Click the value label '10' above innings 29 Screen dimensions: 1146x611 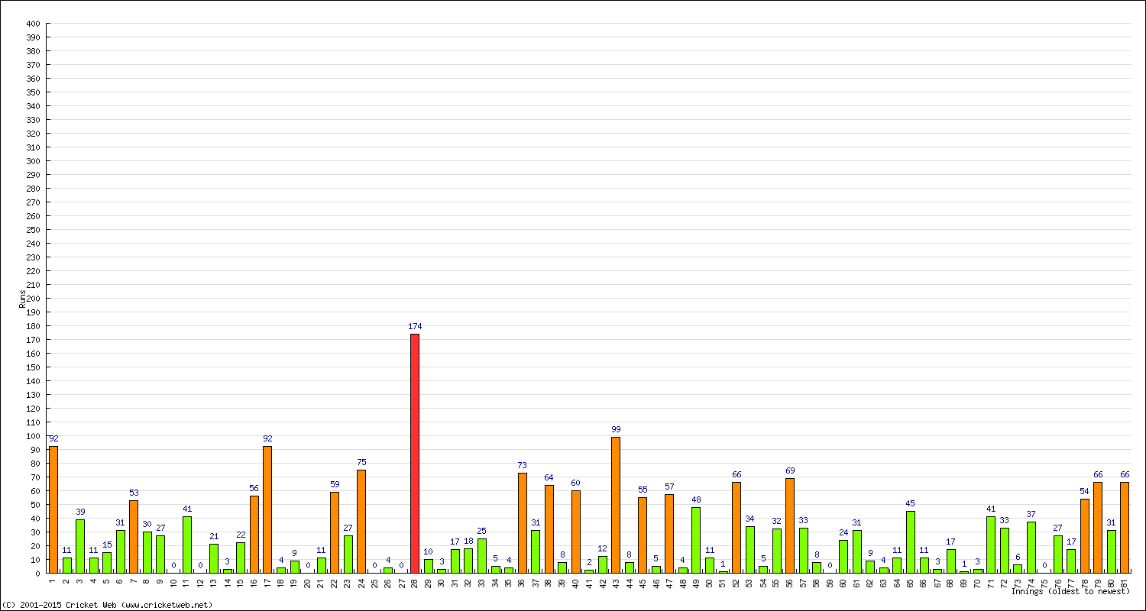pos(428,552)
